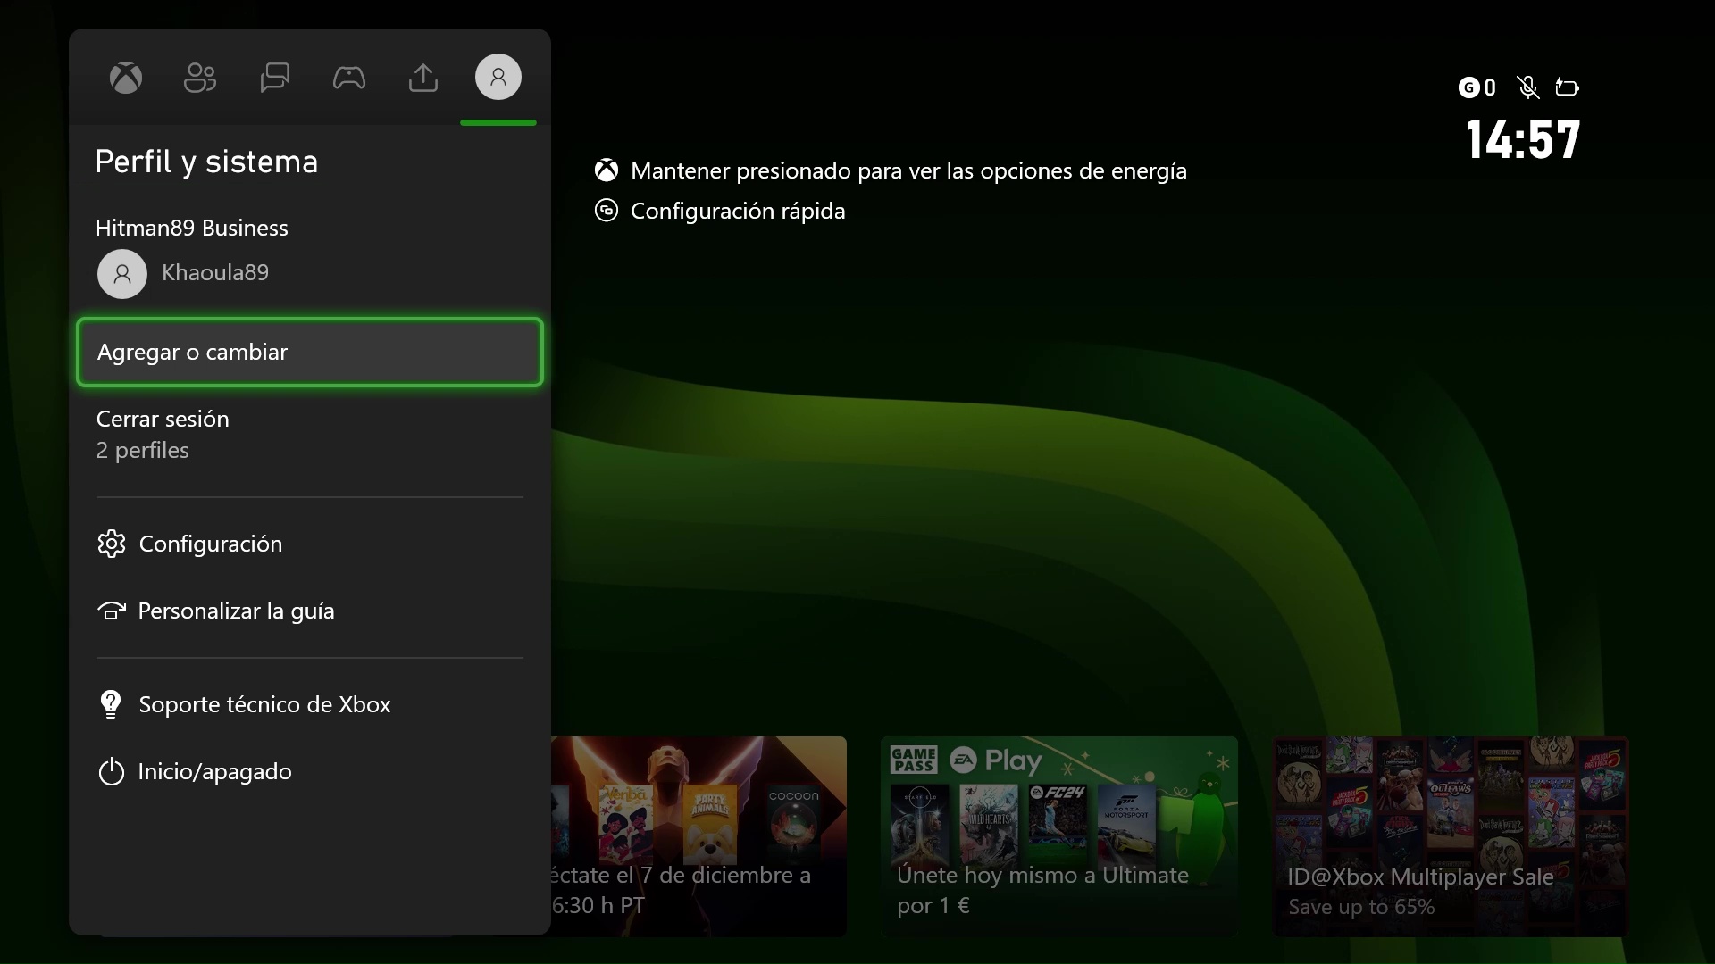Image resolution: width=1715 pixels, height=964 pixels.
Task: Open ID@Xbox Multiplayer Sale tile
Action: 1450,836
